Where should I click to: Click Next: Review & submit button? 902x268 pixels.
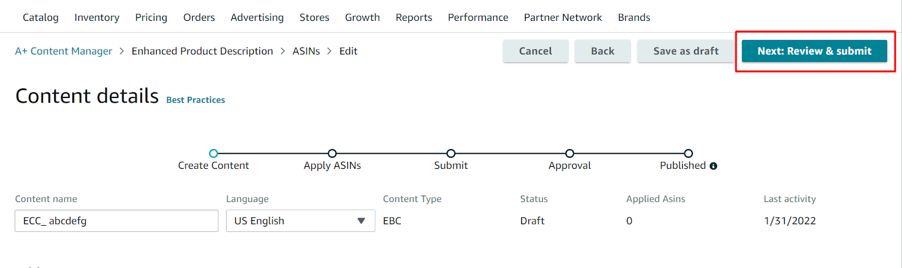tap(814, 51)
